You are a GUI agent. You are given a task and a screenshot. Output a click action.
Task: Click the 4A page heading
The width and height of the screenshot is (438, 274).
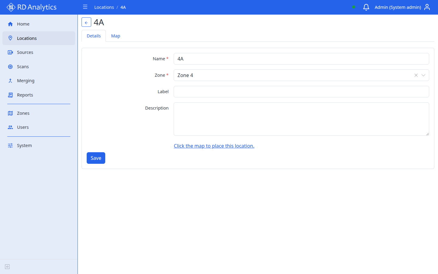point(99,22)
